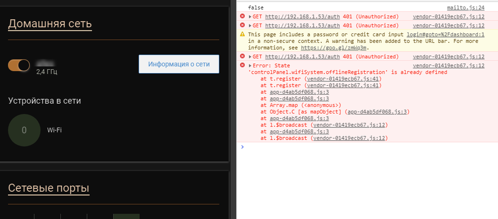Expand the GET request directly below 'false'
Viewport: 498px width, 219px height.
point(250,17)
